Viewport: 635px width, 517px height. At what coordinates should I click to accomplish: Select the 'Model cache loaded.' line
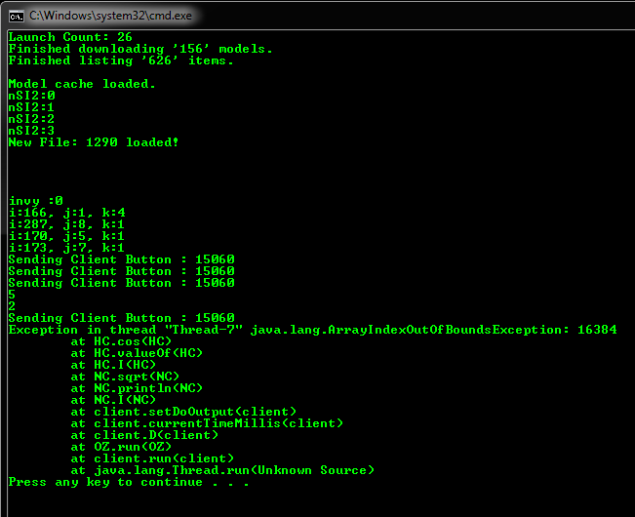(82, 84)
